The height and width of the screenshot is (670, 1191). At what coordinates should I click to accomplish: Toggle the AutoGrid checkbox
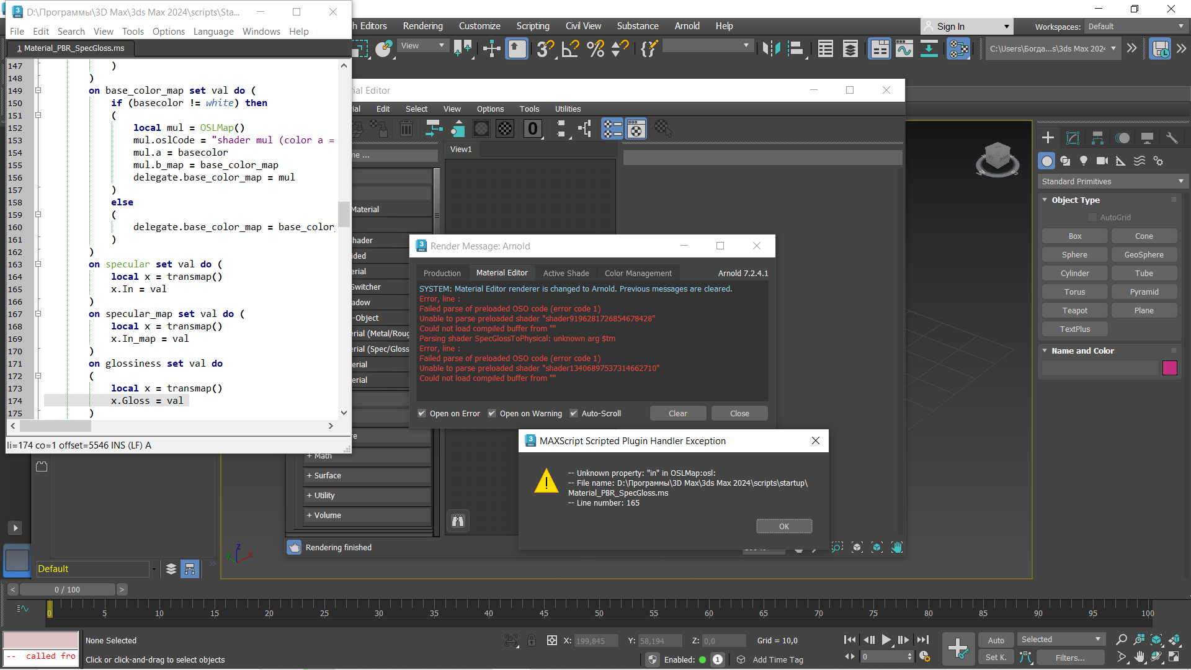[x=1093, y=217]
